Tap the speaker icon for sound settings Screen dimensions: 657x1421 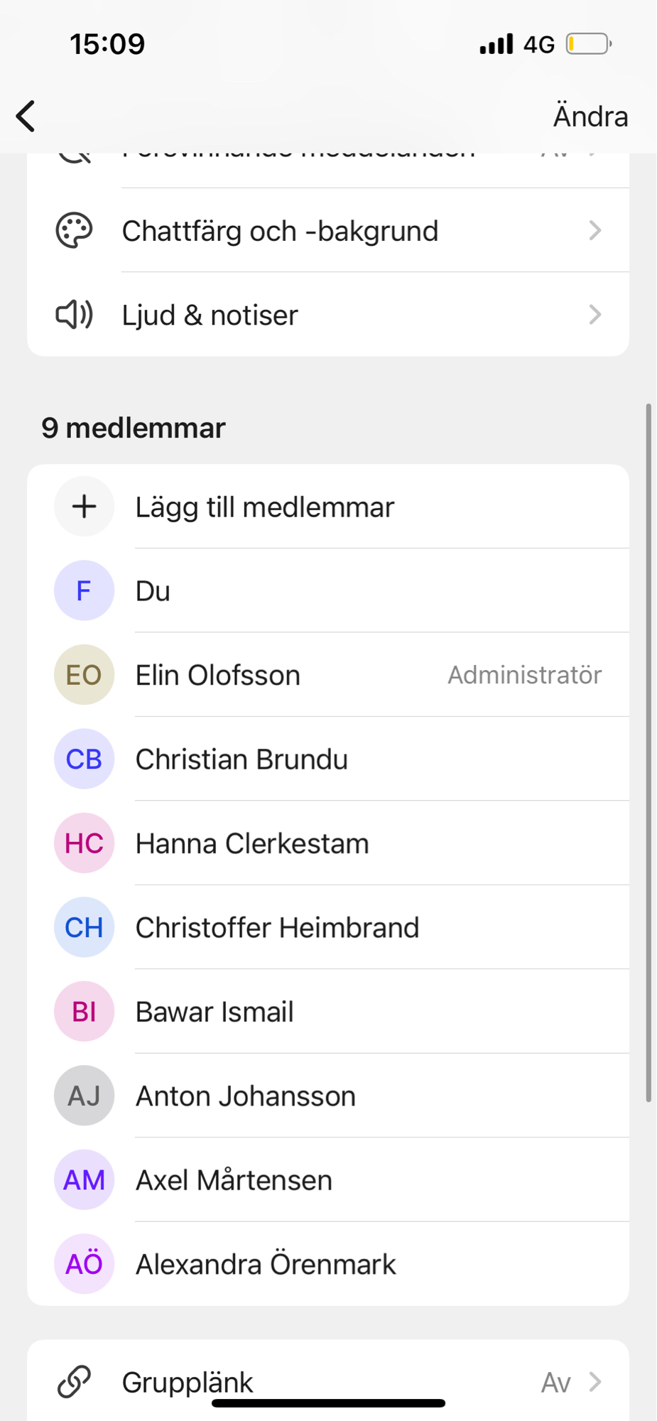point(74,315)
